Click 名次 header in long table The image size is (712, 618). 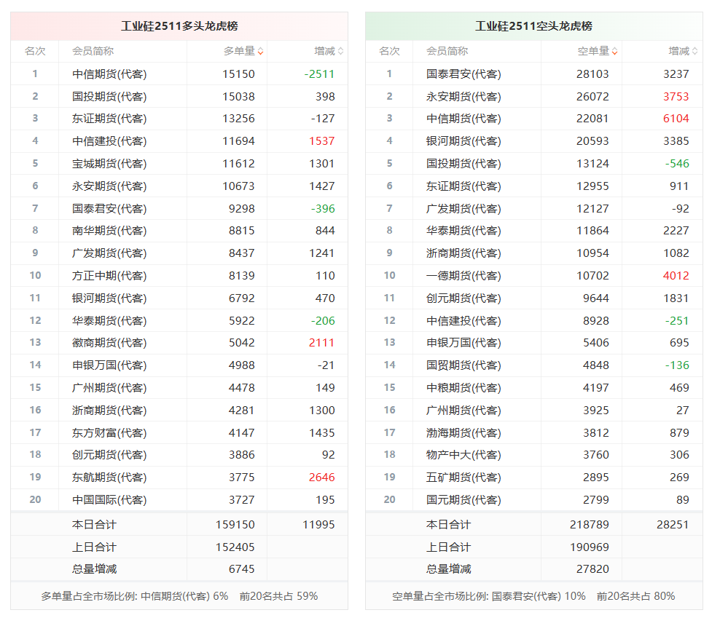[x=35, y=51]
